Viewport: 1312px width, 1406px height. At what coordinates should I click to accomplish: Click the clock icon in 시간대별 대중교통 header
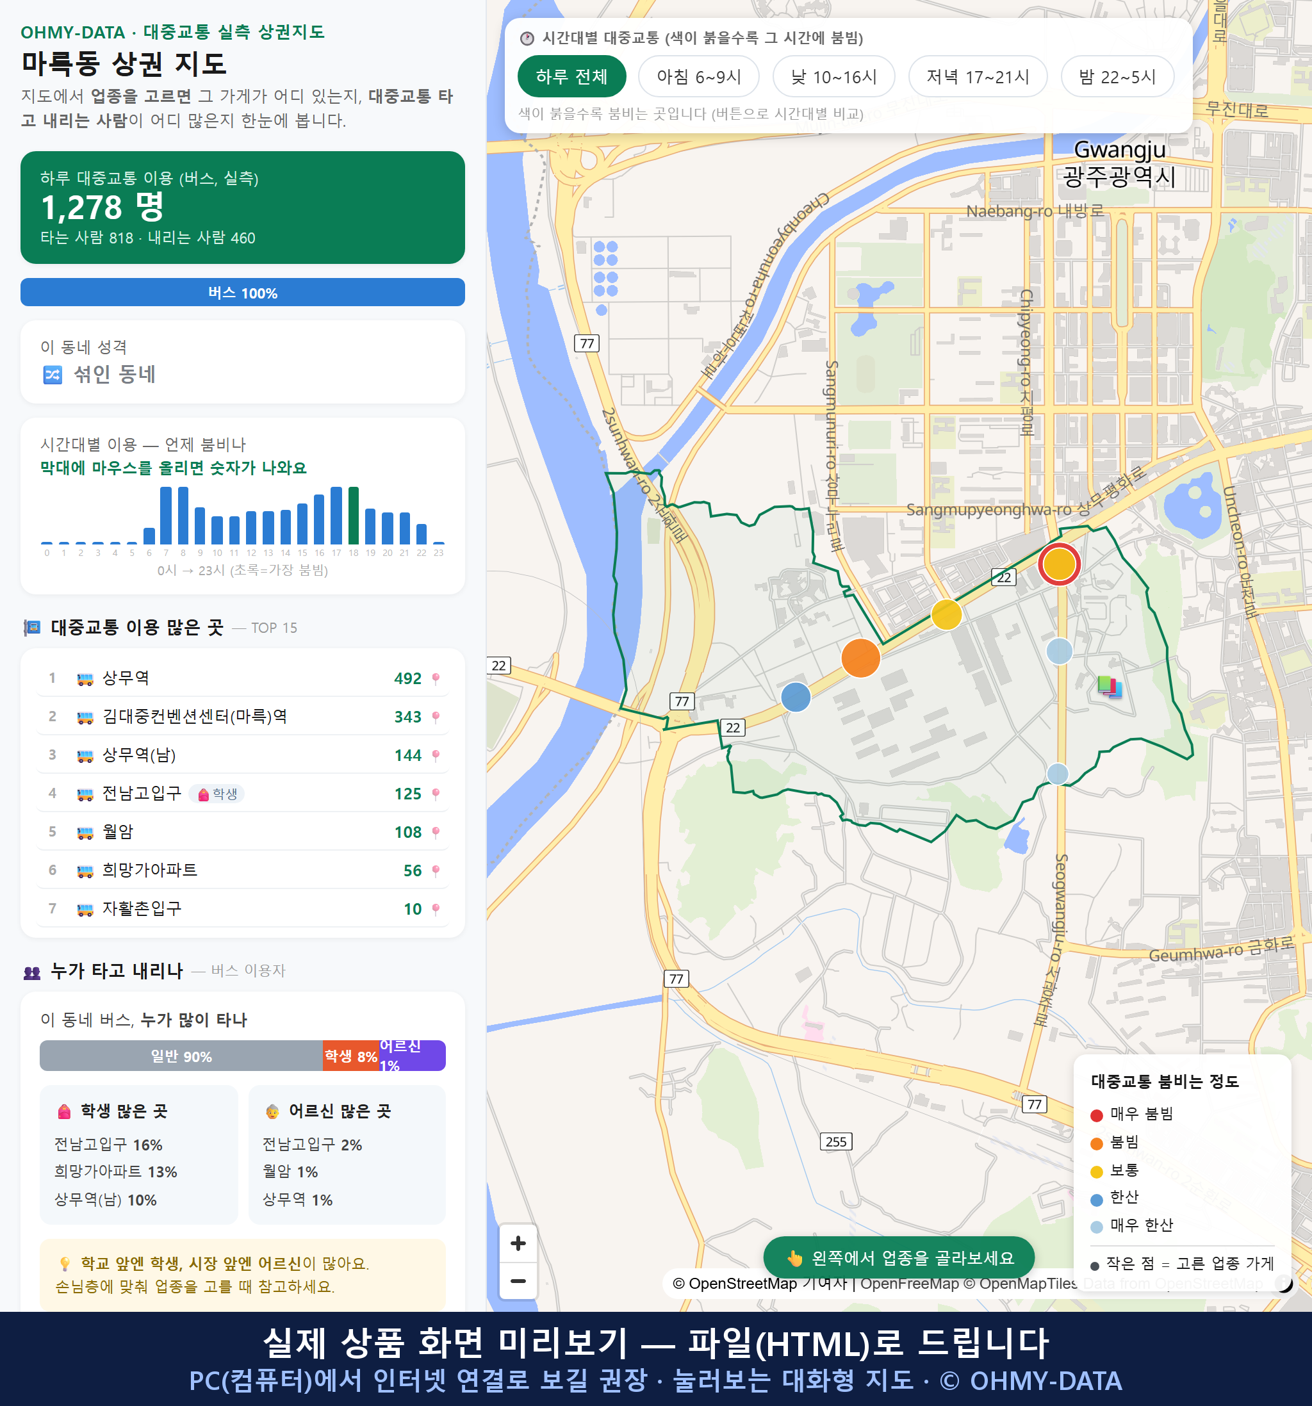point(527,38)
